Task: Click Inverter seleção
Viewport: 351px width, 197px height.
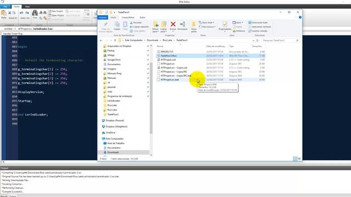Action: (x=258, y=31)
